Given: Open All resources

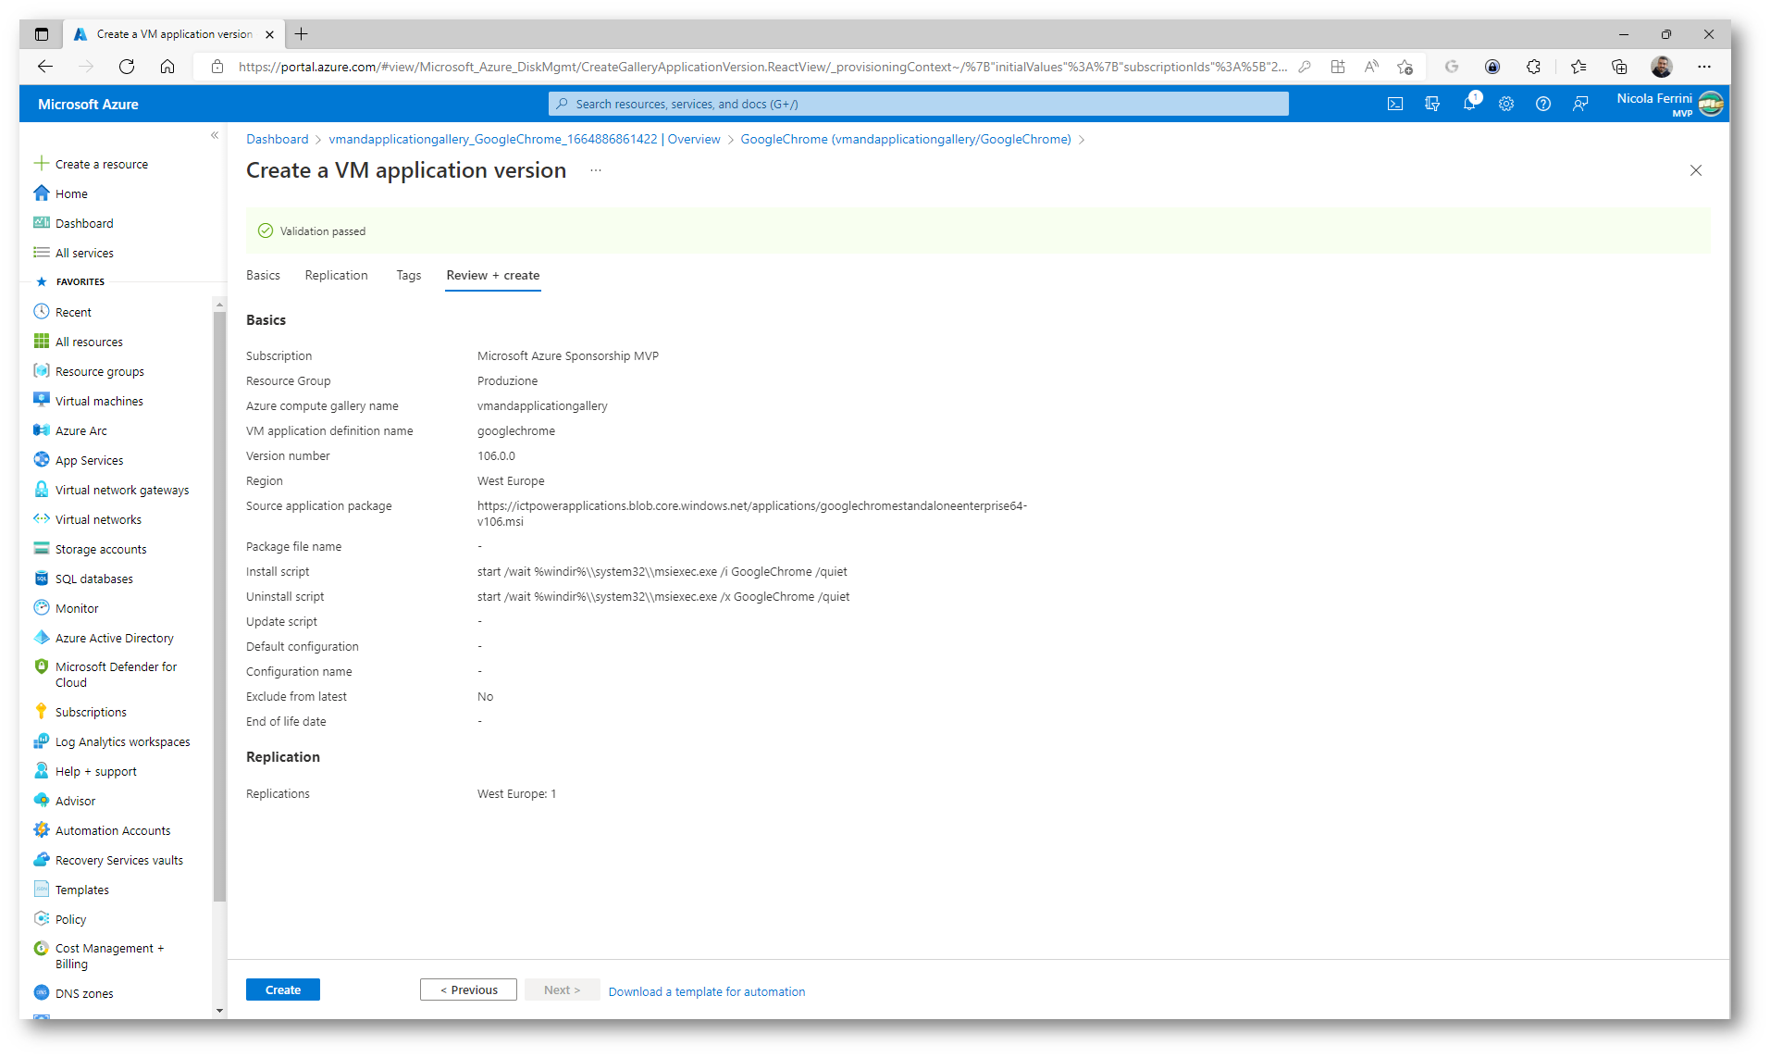Looking at the screenshot, I should point(79,342).
